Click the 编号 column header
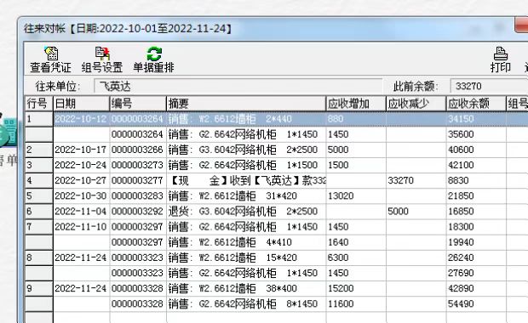The width and height of the screenshot is (528, 323). (x=138, y=104)
